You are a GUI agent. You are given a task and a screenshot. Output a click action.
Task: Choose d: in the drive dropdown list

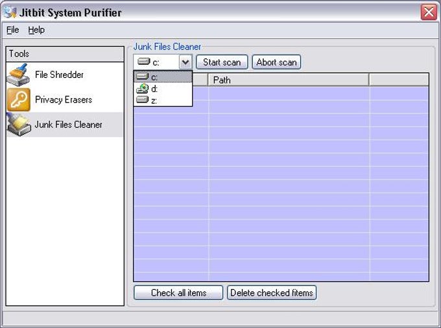[163, 89]
